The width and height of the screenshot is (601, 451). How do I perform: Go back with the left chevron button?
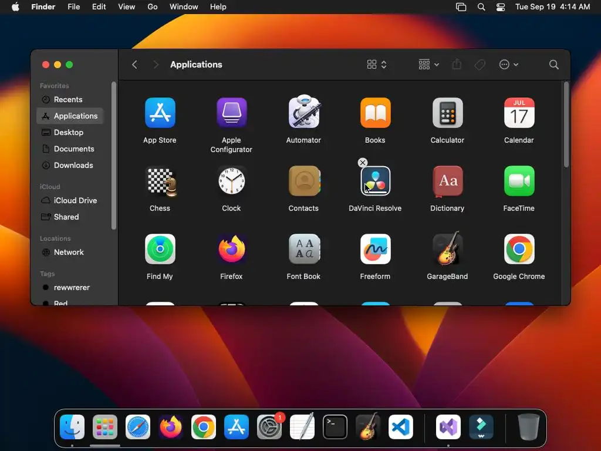click(x=134, y=65)
